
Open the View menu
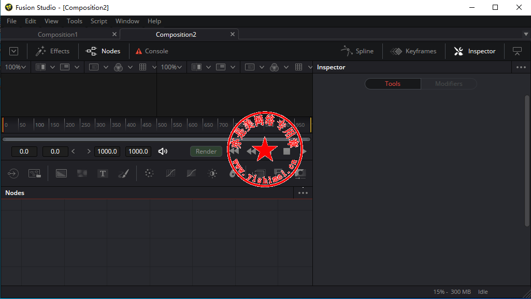click(x=51, y=21)
